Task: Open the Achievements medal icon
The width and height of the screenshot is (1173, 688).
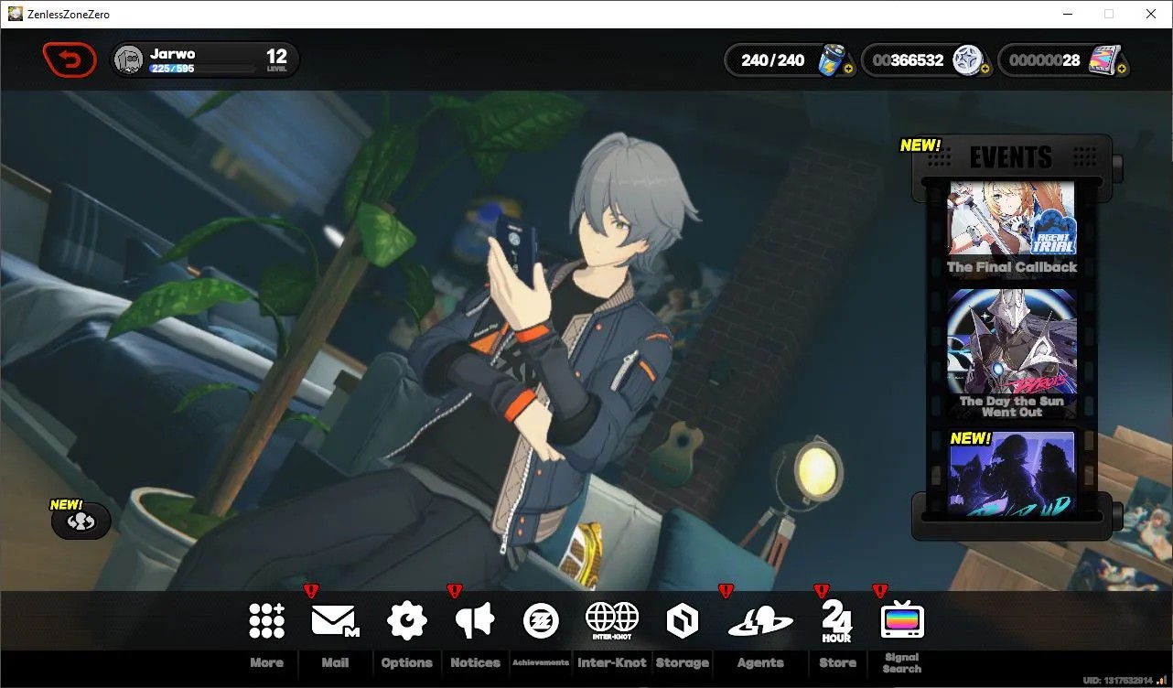Action: coord(541,621)
